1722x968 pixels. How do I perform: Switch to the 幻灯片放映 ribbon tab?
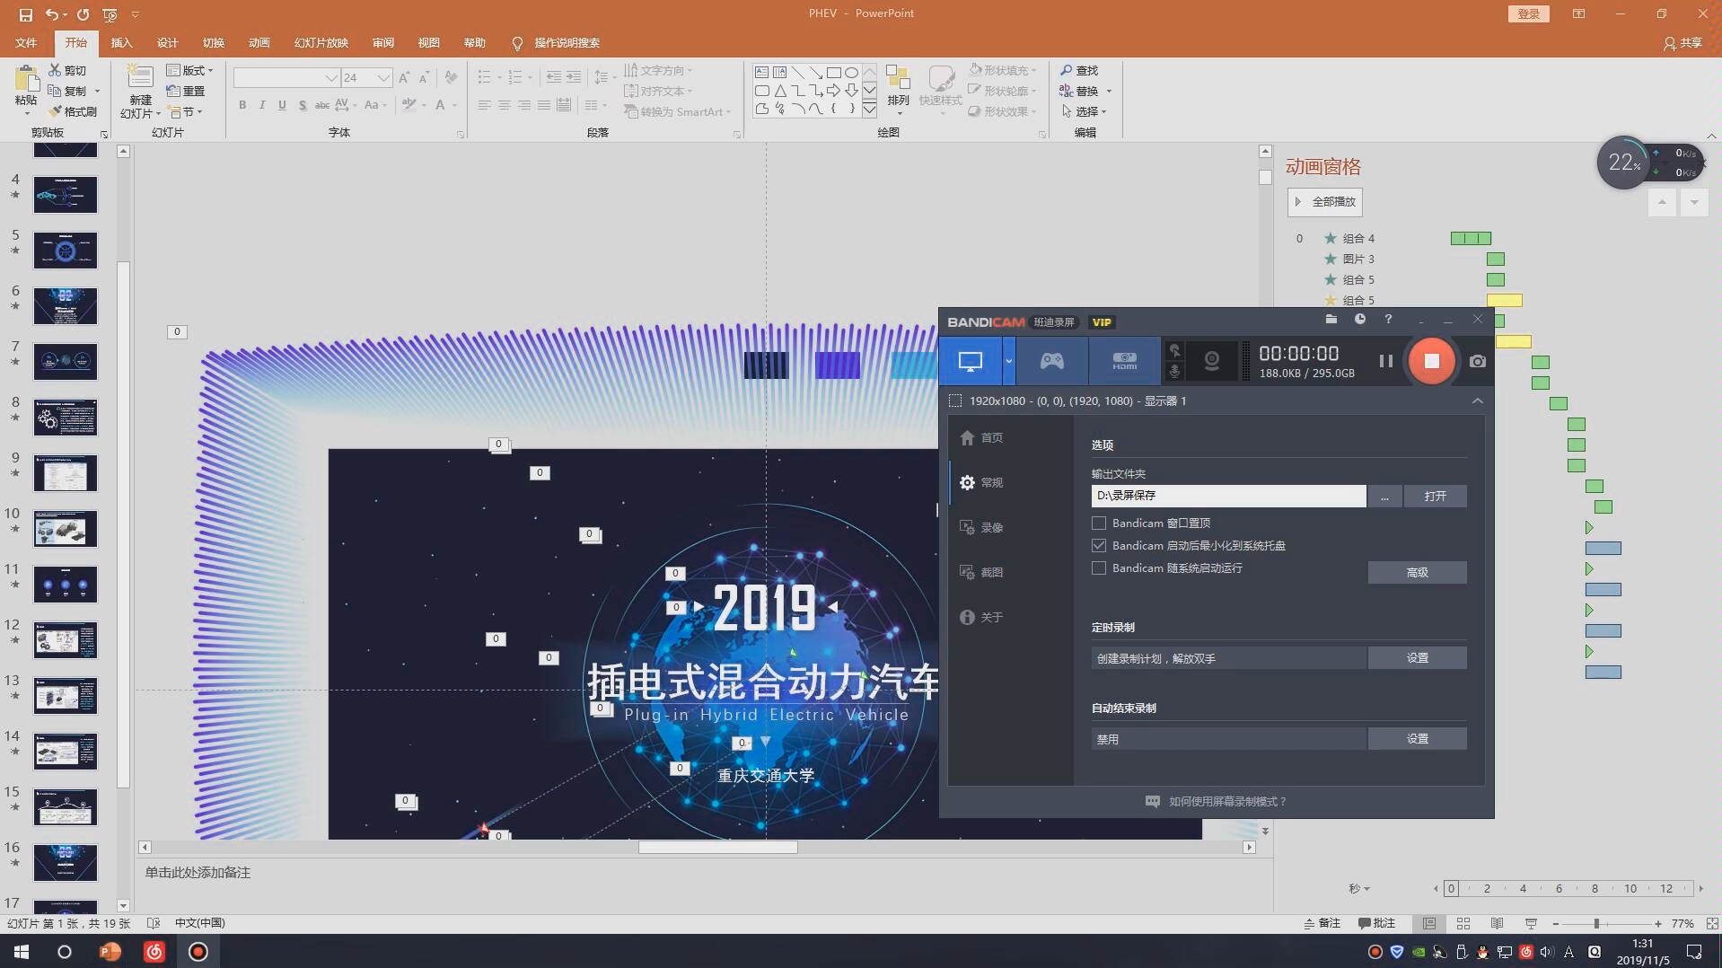(321, 43)
